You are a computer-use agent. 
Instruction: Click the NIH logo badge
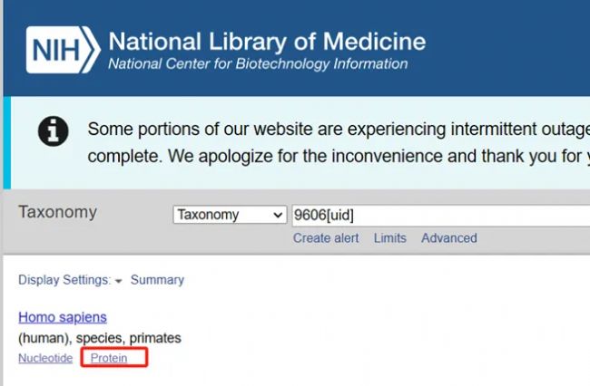63,50
